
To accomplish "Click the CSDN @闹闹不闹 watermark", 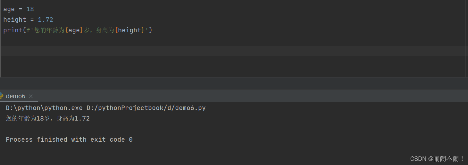I will click(x=437, y=159).
